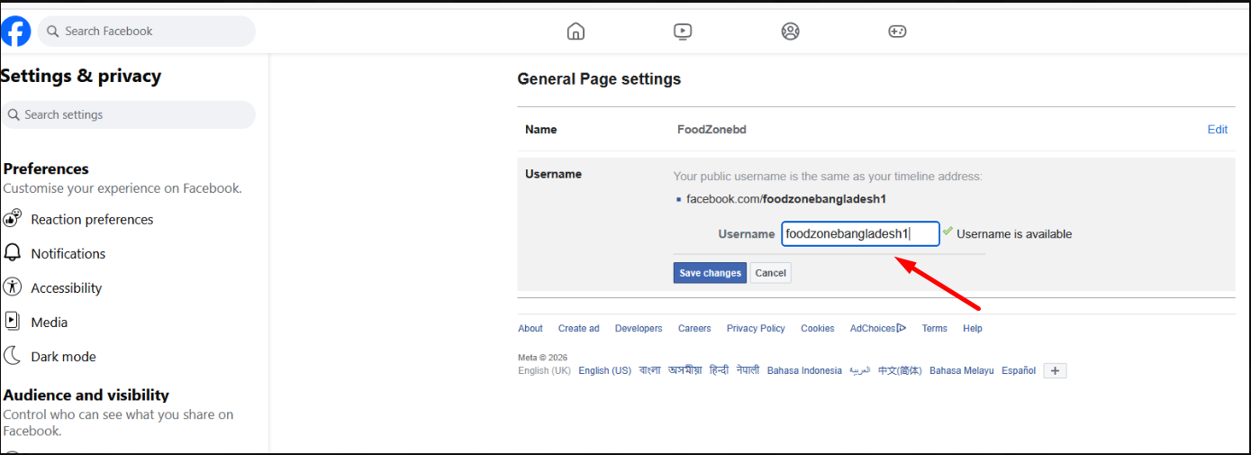
Task: Open the Home icon in top navigation
Action: (x=576, y=32)
